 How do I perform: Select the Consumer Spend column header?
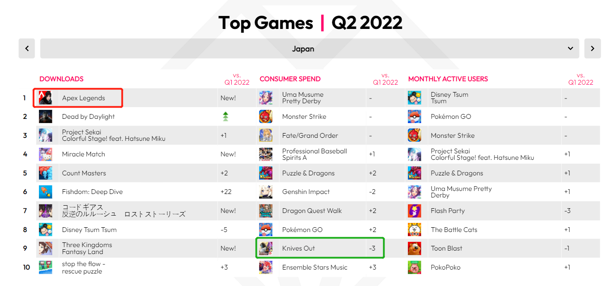290,79
